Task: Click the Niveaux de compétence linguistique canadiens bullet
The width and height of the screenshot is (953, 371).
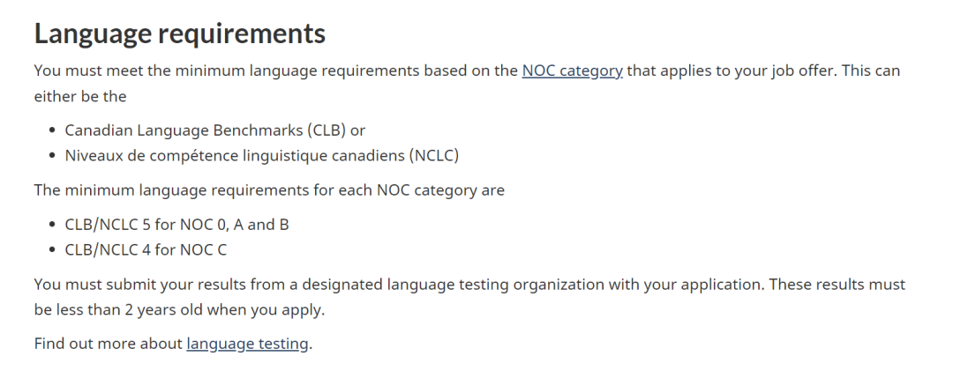Action: (262, 155)
